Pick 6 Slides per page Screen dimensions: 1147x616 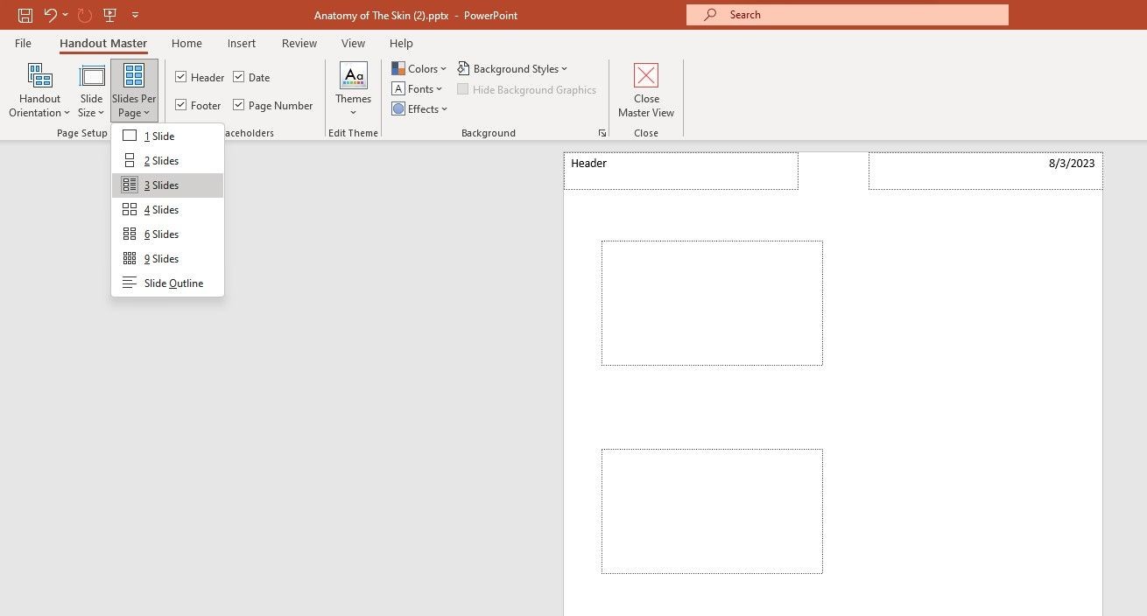(167, 234)
